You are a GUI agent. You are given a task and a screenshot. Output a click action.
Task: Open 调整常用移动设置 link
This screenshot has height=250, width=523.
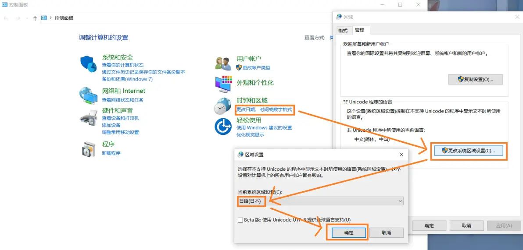(x=120, y=132)
